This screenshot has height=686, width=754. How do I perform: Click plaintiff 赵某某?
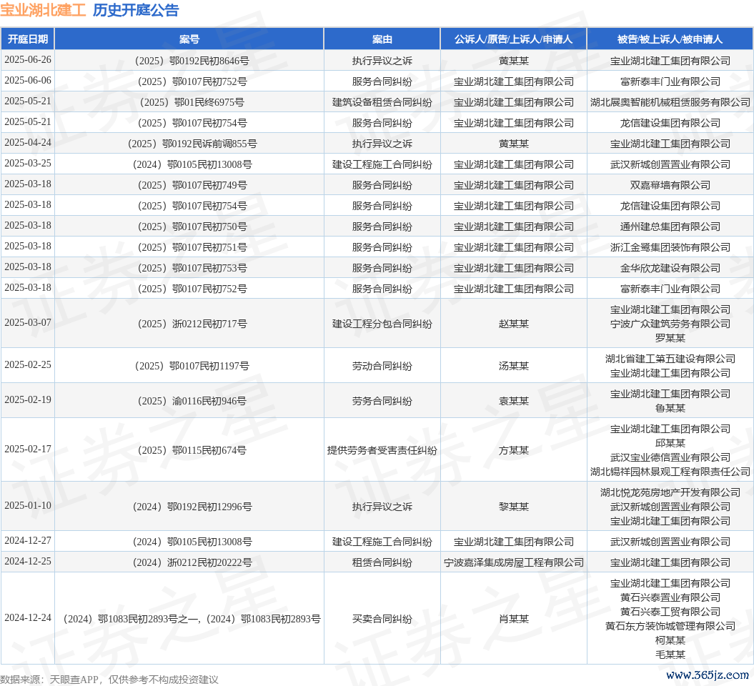tap(514, 324)
